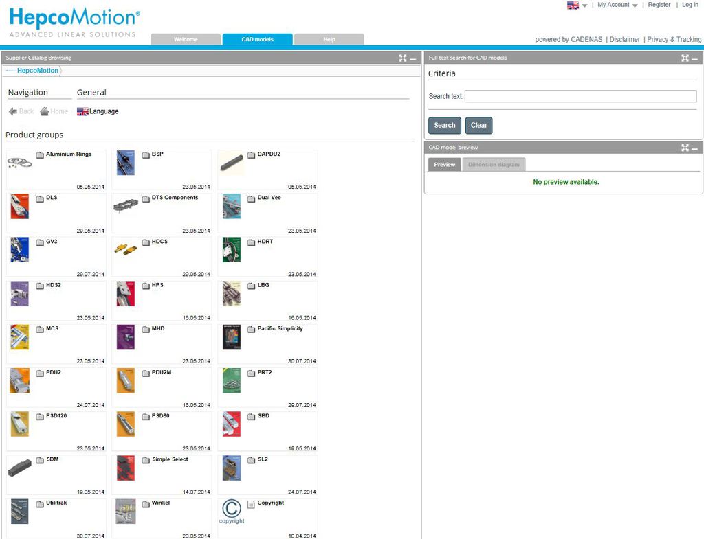The image size is (704, 539).
Task: Open the Privacy & Tracking link
Action: point(674,39)
